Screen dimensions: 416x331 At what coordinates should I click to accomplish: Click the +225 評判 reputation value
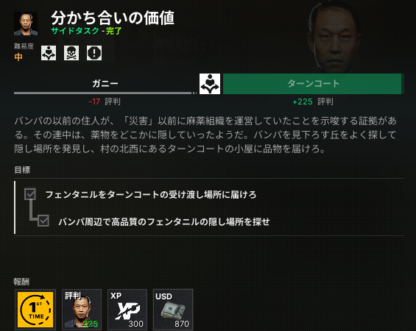313,102
